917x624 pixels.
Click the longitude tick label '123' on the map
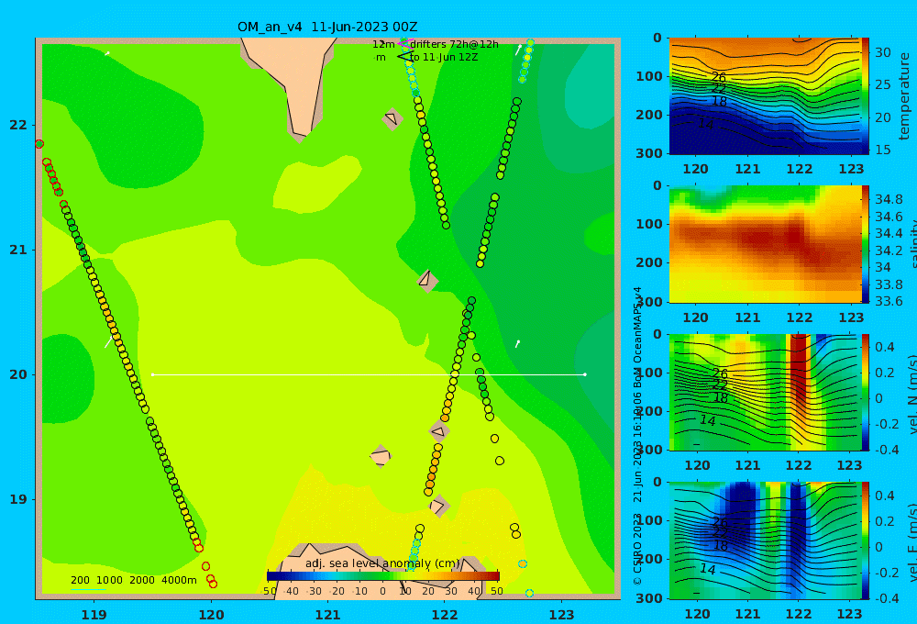(561, 615)
